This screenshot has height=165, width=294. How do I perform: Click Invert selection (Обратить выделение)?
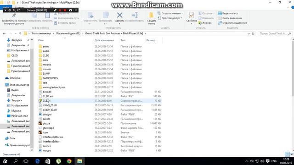click(232, 23)
